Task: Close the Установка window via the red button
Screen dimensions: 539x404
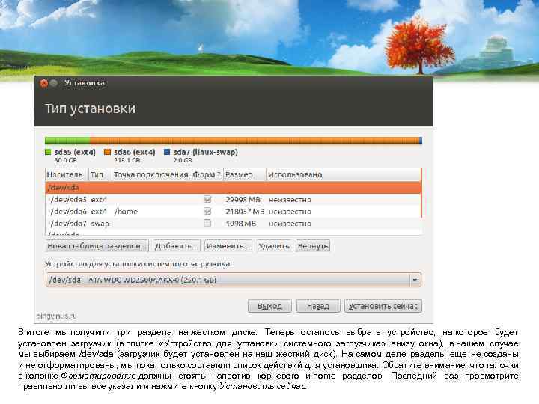Action: 43,83
